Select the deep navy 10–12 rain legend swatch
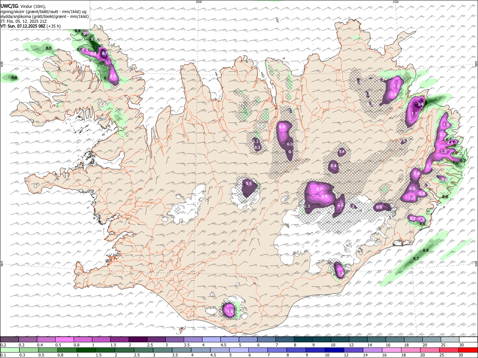This screenshot has width=478, height=358. (334, 350)
